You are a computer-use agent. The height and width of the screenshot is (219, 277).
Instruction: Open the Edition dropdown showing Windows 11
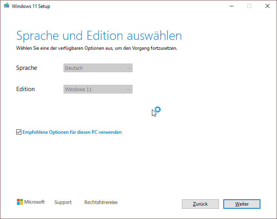coord(98,89)
